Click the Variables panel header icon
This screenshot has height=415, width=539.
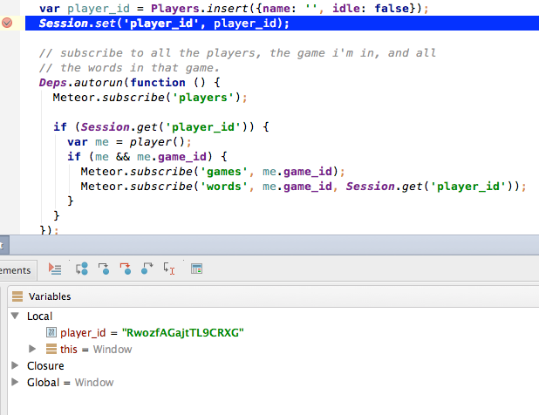(17, 296)
